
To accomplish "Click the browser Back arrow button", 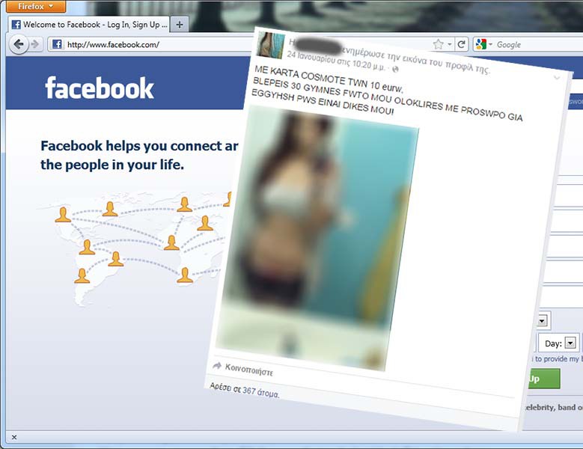I will pyautogui.click(x=19, y=44).
